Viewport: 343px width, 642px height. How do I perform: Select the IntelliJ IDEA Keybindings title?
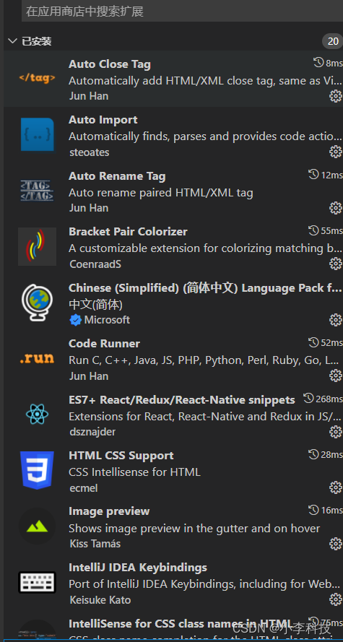click(x=138, y=568)
